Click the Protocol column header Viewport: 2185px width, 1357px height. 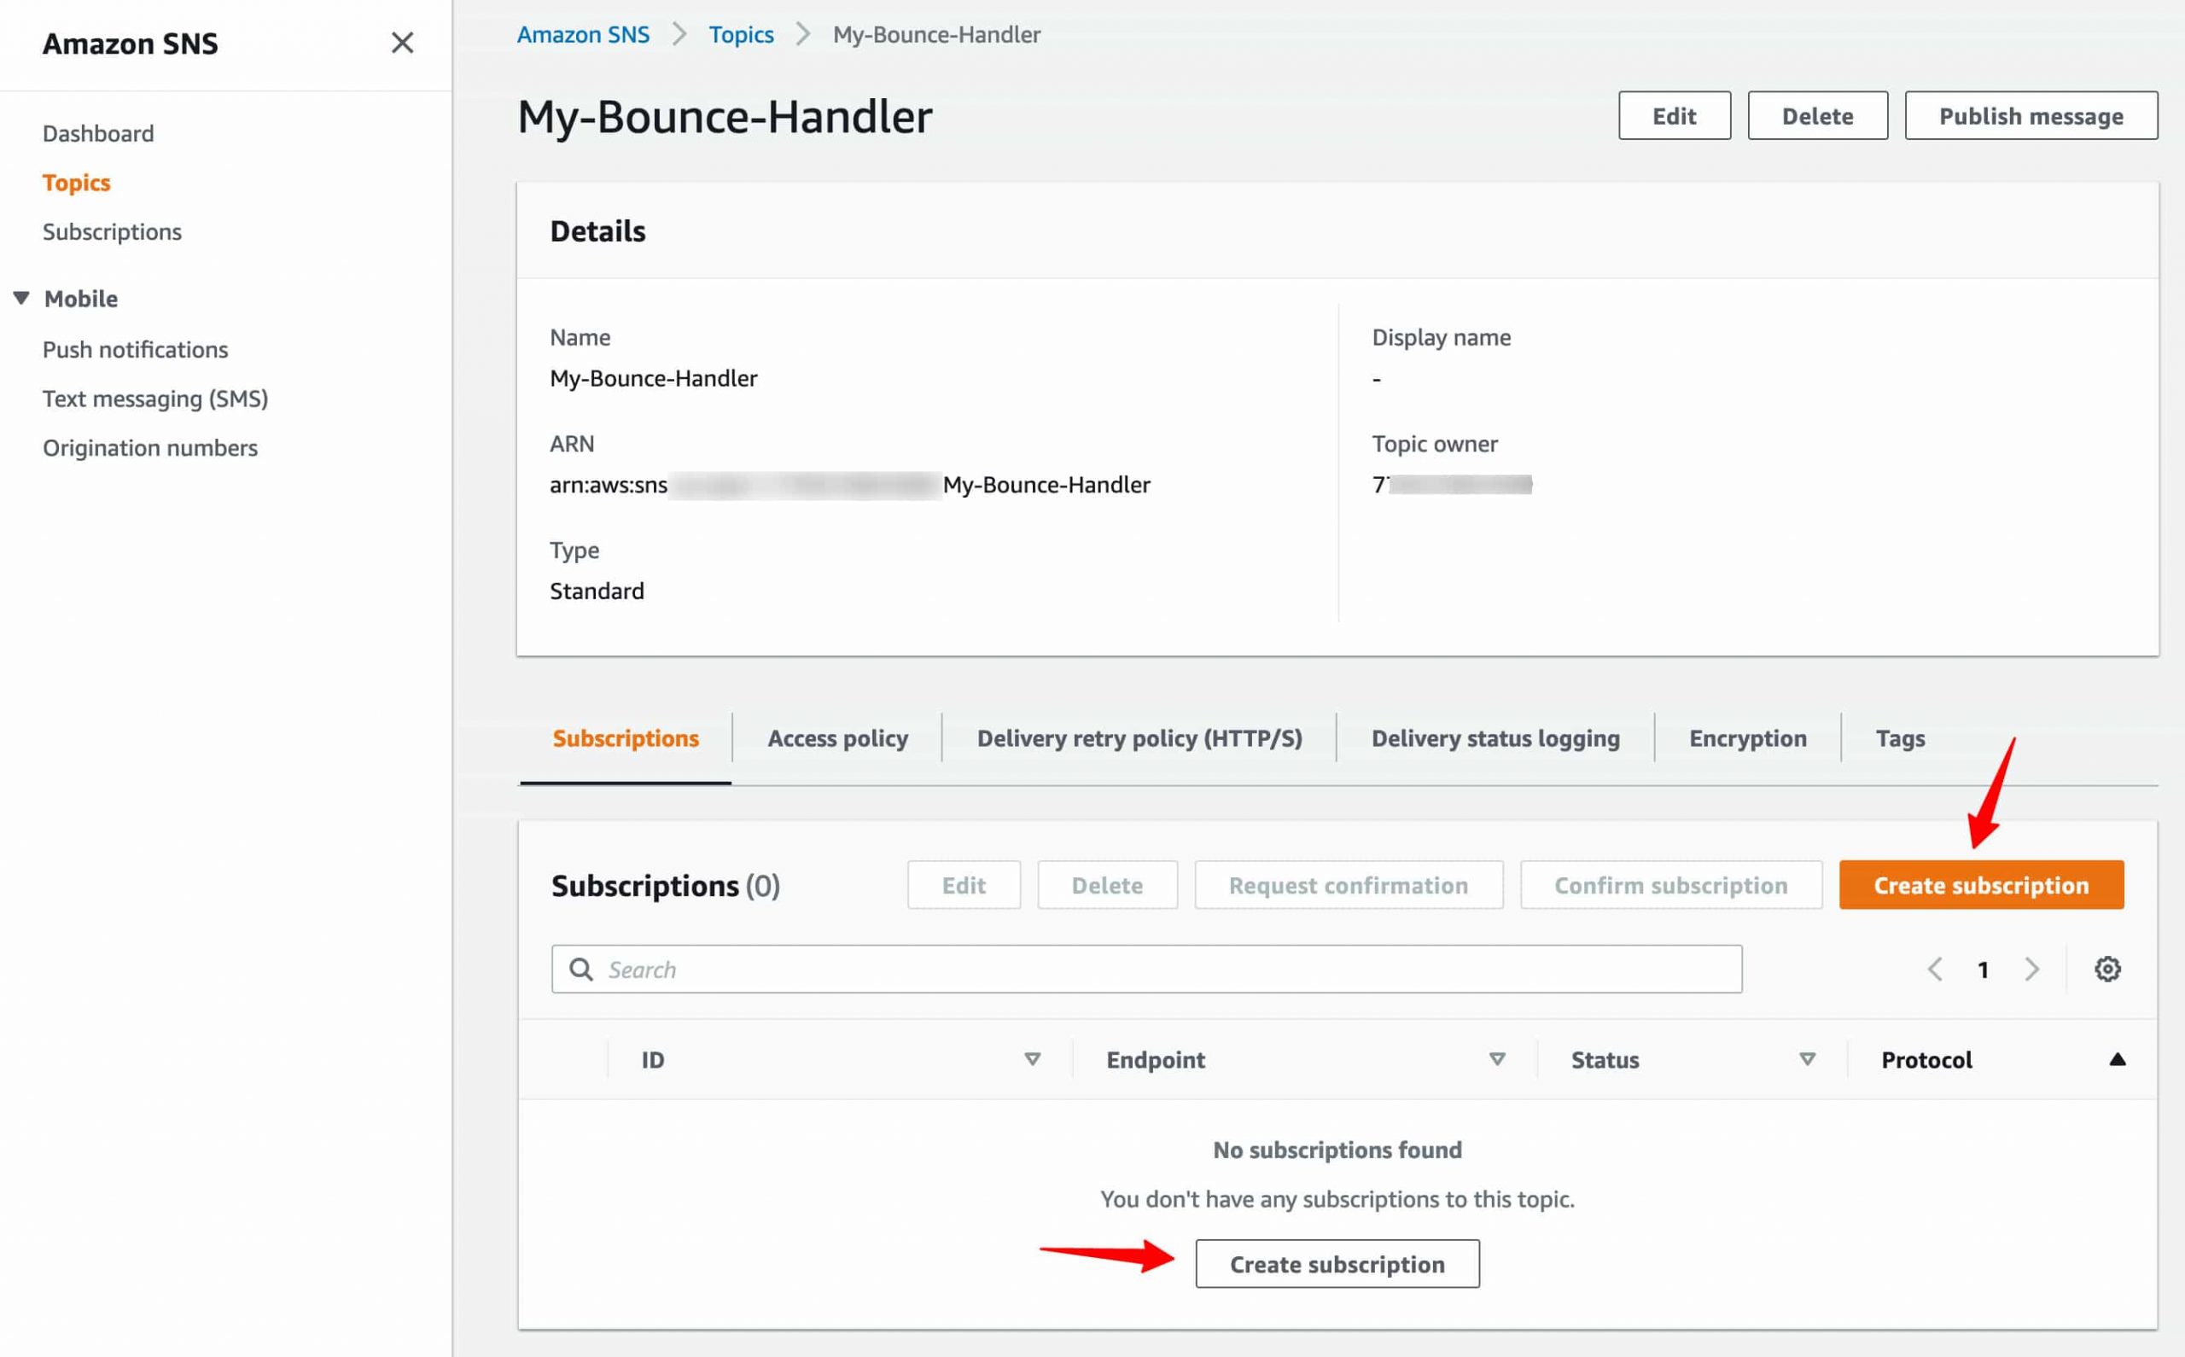[x=1926, y=1060]
